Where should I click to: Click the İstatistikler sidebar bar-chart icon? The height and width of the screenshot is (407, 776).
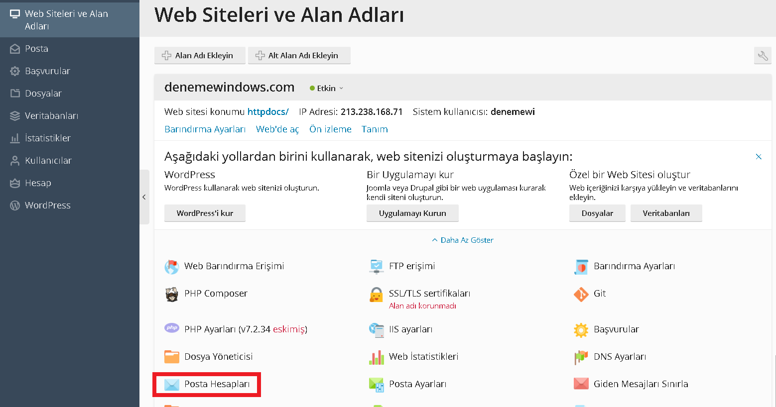(x=15, y=138)
